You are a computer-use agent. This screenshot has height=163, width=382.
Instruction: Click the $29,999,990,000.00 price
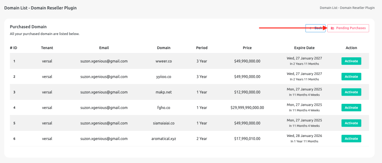(x=247, y=108)
